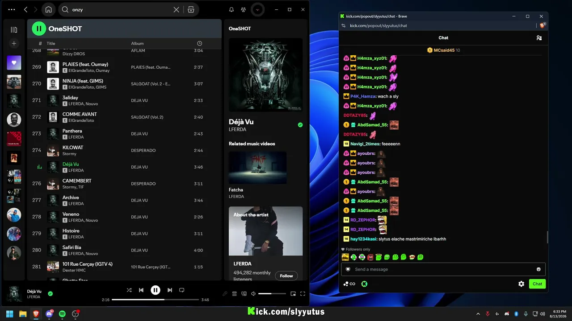Image resolution: width=572 pixels, height=321 pixels.
Task: Skip to the previous track
Action: coord(141,290)
